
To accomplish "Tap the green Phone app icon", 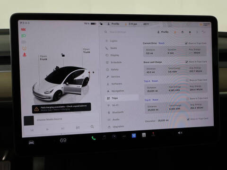I will [94, 138].
